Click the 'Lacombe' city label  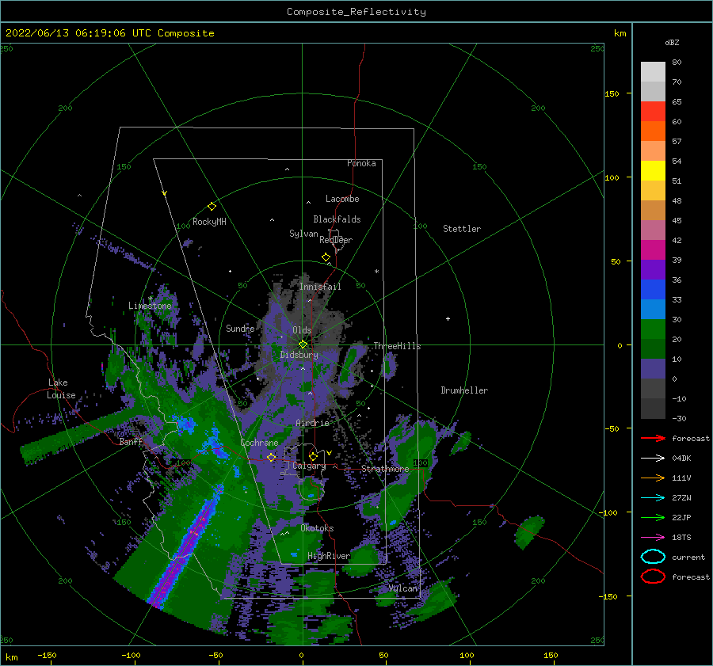coord(342,199)
